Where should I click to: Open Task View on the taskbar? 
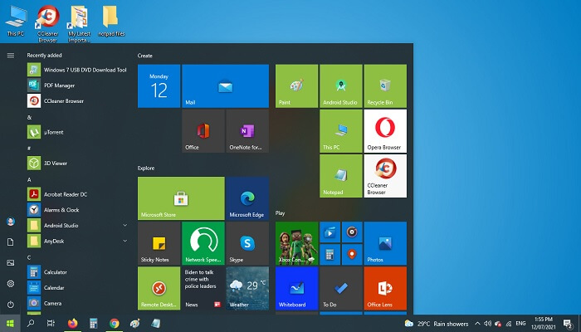click(51, 324)
